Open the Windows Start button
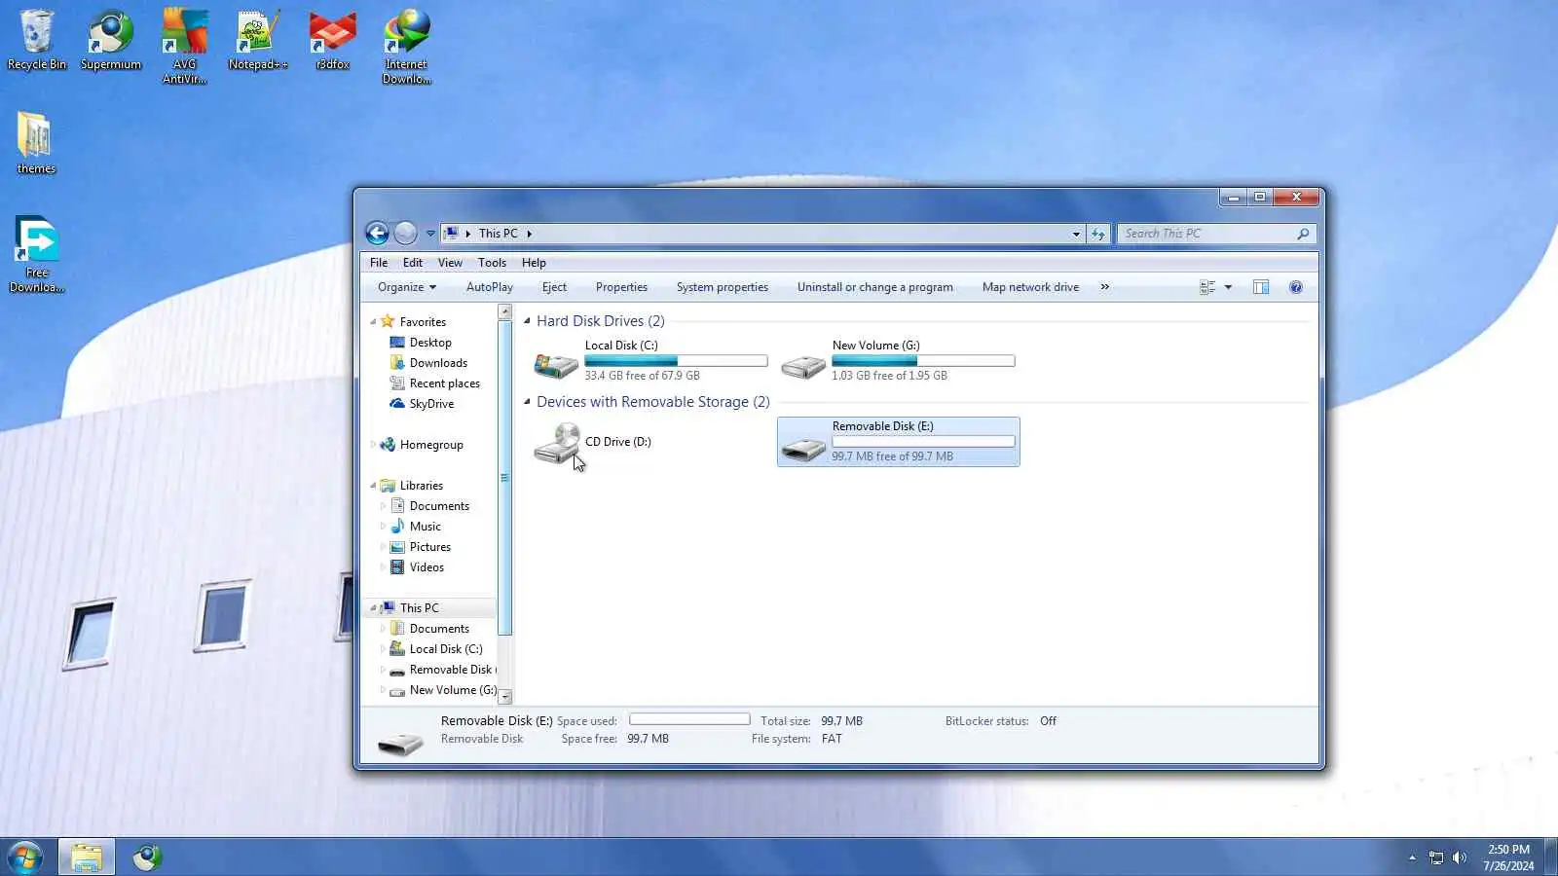The image size is (1558, 876). (x=25, y=858)
